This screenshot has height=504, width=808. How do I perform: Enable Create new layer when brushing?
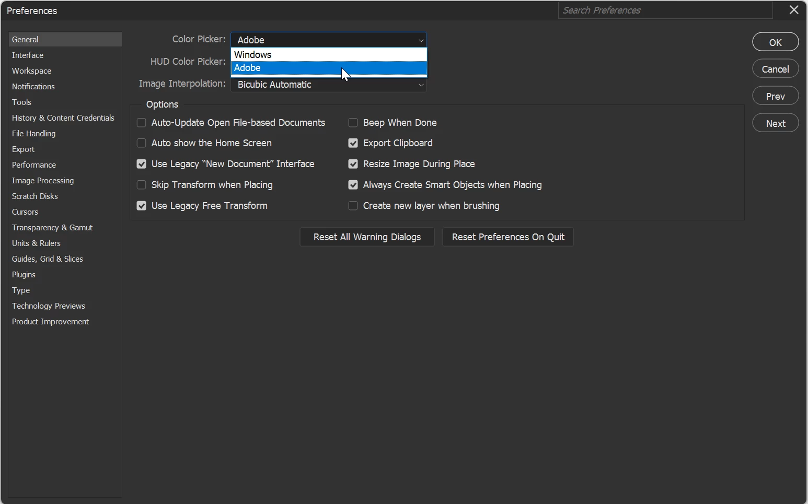pyautogui.click(x=353, y=206)
